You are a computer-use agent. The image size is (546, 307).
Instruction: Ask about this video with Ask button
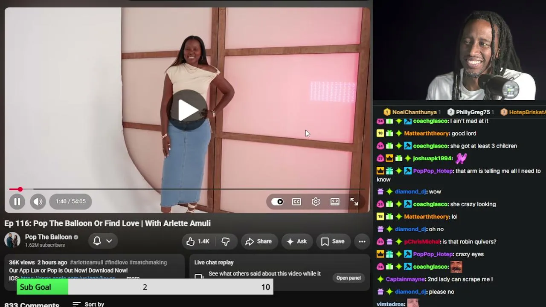point(296,241)
